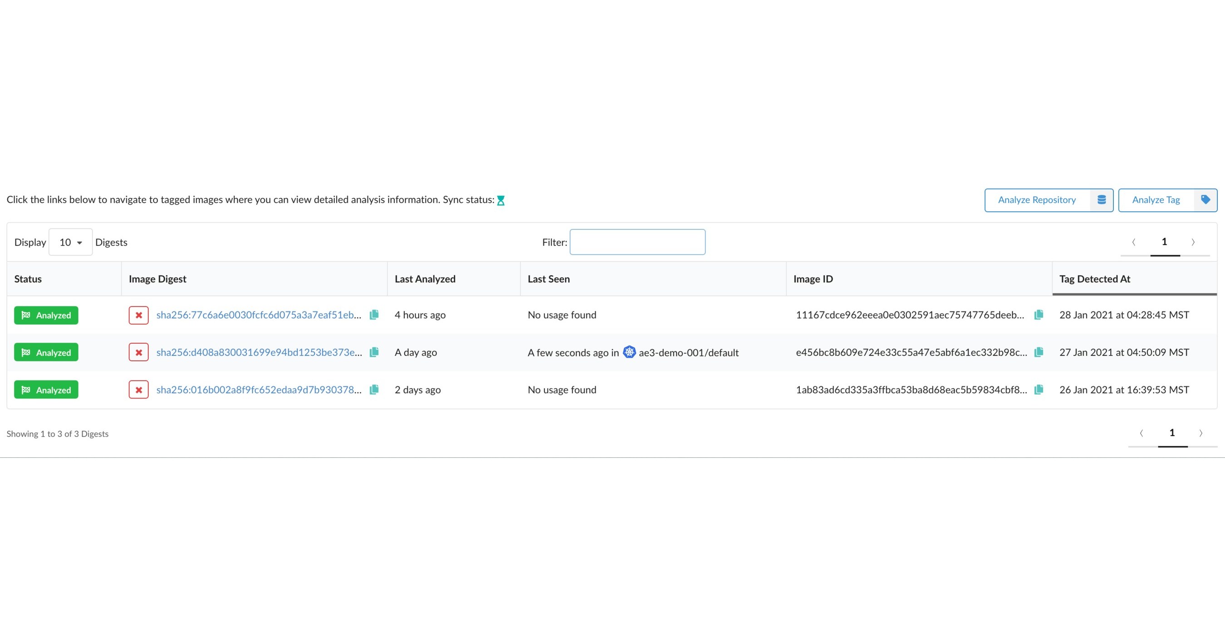Copy the sha256:016b002a8f9 digest to clipboard

pyautogui.click(x=374, y=390)
